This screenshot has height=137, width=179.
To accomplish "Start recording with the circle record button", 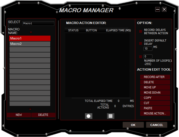I will point(88,116).
